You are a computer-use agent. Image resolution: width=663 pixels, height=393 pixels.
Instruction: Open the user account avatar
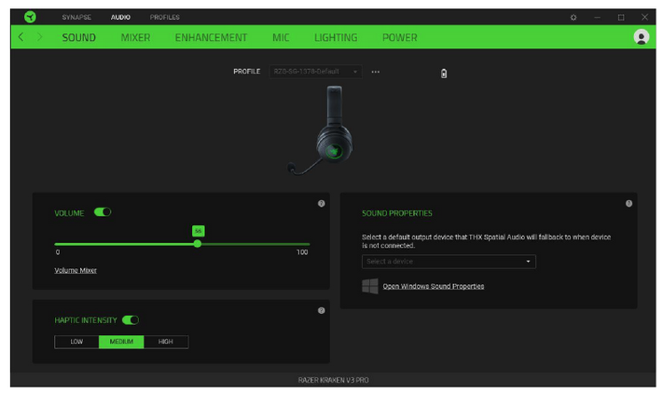pos(641,37)
